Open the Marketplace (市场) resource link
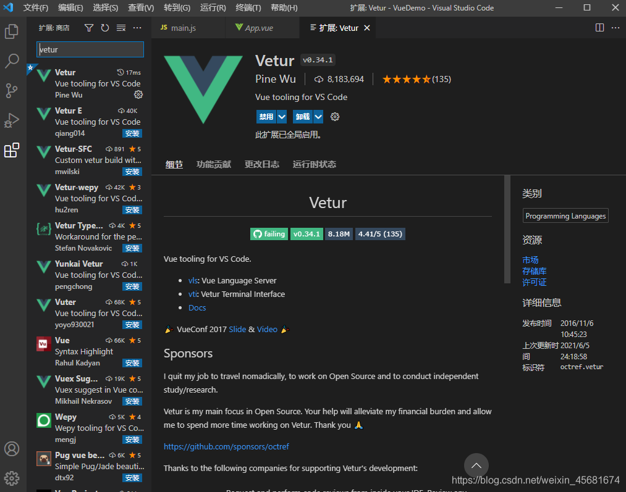626x492 pixels. [530, 260]
